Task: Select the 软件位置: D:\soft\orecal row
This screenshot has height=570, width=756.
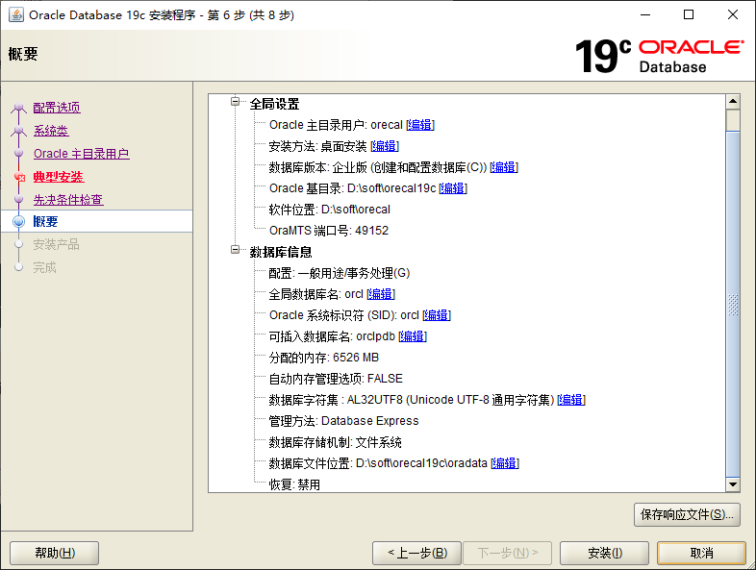Action: click(329, 210)
